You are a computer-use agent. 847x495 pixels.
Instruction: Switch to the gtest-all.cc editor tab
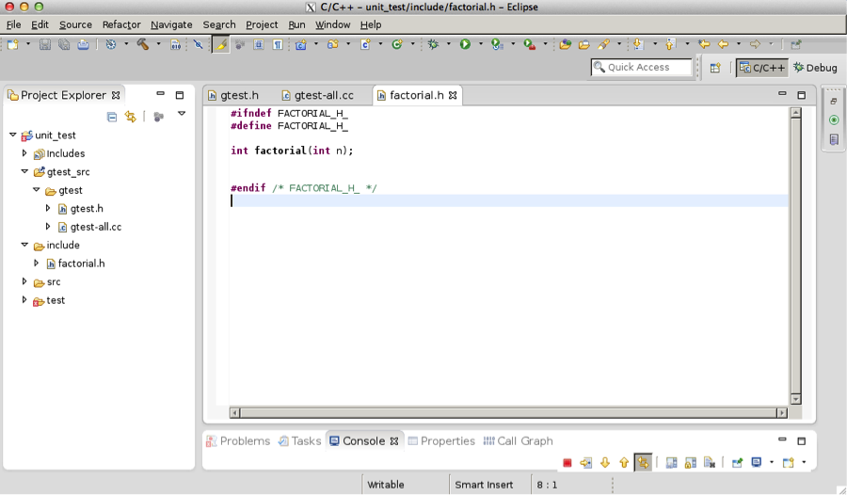pos(318,96)
